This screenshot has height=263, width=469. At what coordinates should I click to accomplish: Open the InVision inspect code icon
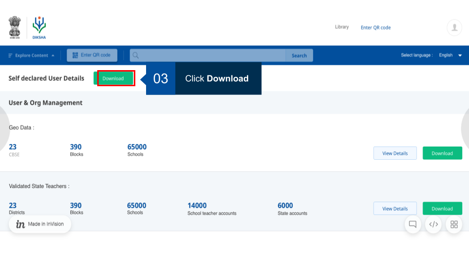(433, 225)
